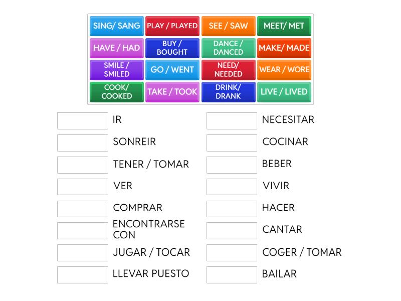Viewport: 401px width, 301px height.
Task: Choose the TAKE / TOOK tile
Action: 172,92
